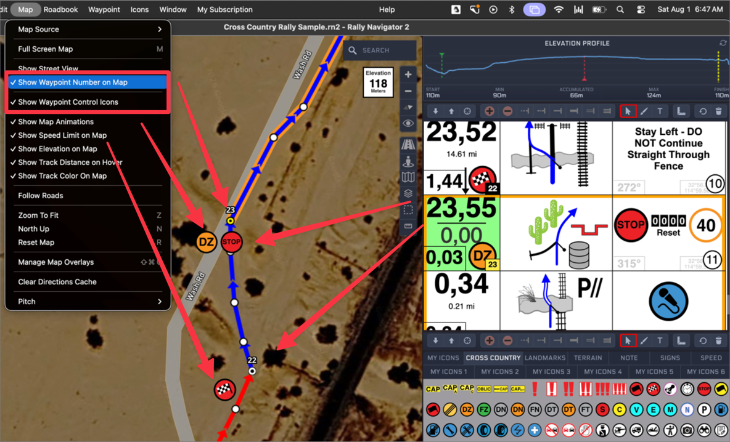Toggle Show Track Distance on Hover
730x442 pixels.
88,162
